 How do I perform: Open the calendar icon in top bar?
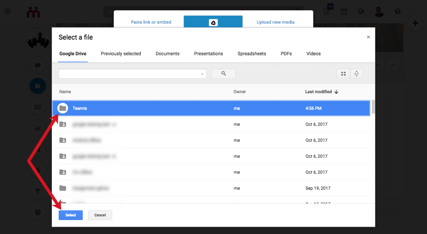point(344,11)
